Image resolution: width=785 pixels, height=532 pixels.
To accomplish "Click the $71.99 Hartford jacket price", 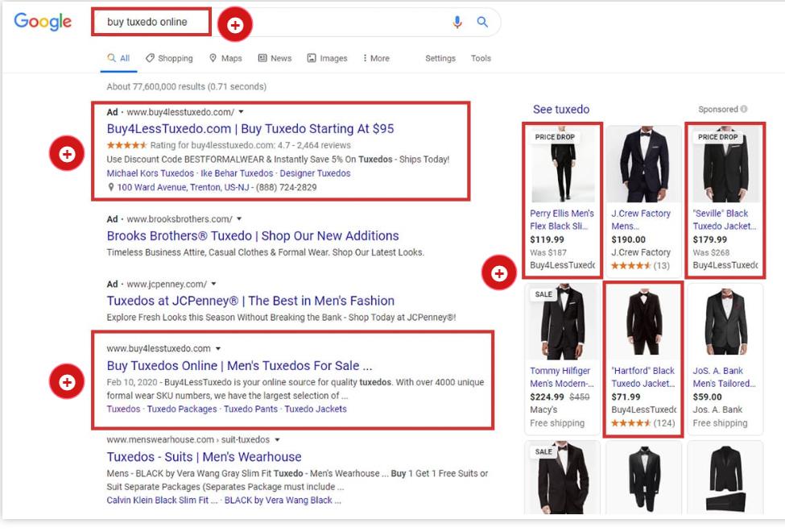I will [x=626, y=397].
